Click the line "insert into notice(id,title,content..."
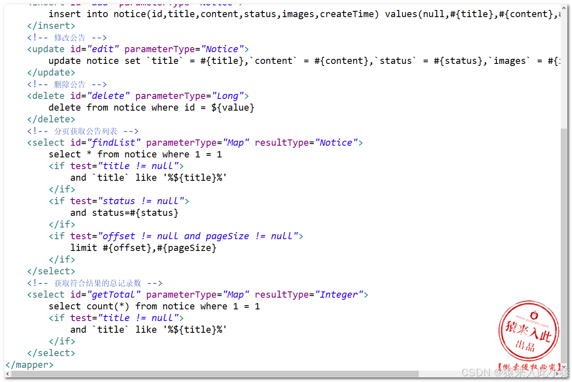The height and width of the screenshot is (382, 572). [305, 14]
